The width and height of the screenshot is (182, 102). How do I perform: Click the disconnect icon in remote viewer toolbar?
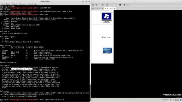pyautogui.click(x=128, y=5)
